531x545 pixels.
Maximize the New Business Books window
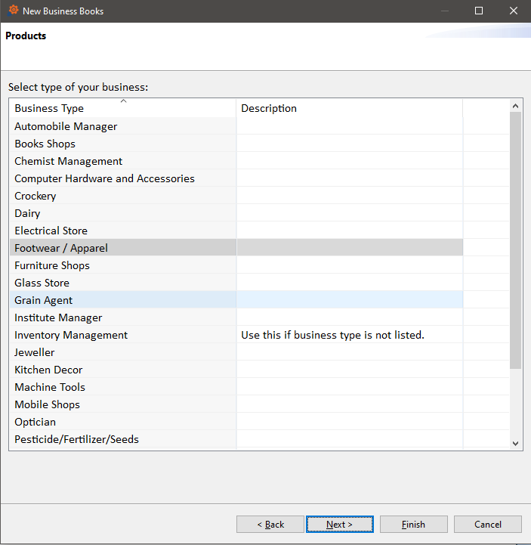[479, 11]
